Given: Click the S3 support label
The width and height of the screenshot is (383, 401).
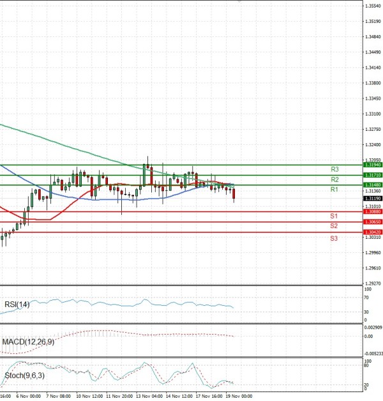Looking at the screenshot, I should point(334,238).
